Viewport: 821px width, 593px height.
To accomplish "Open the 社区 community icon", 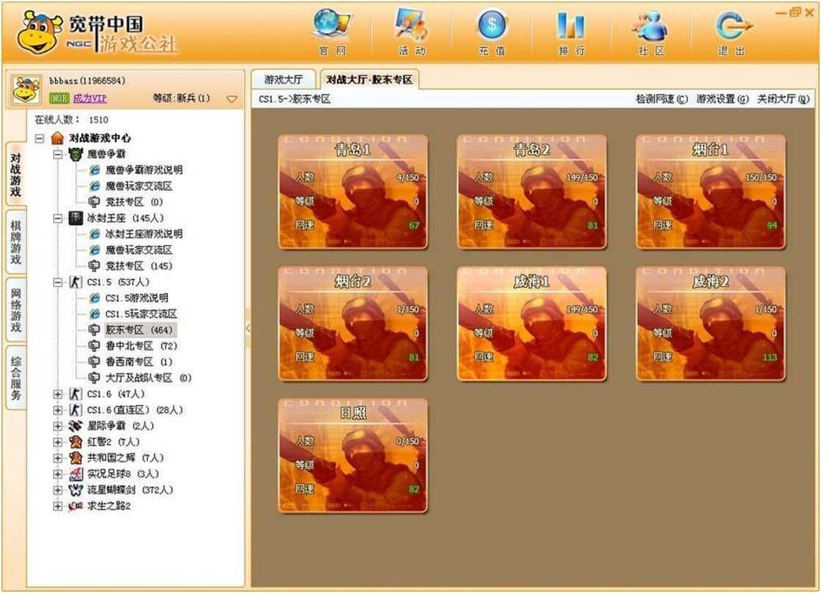I will point(650,26).
